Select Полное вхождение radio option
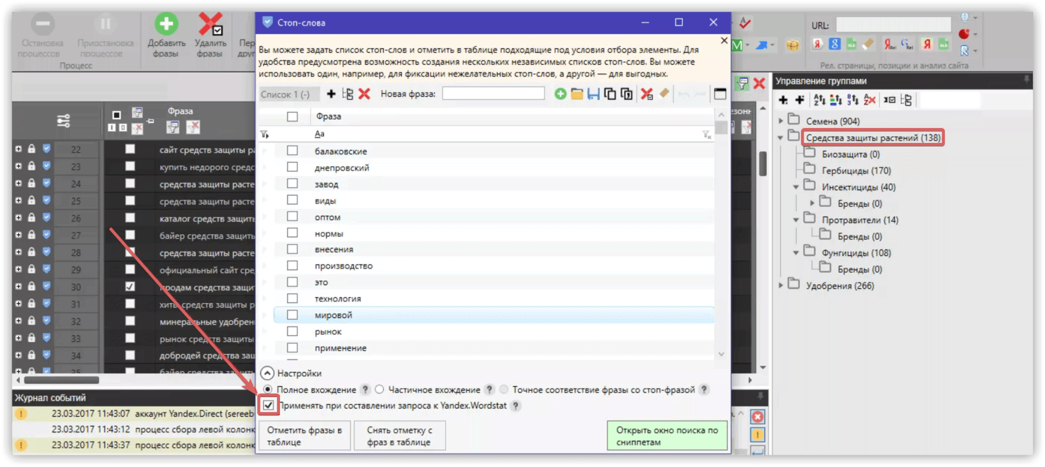 click(267, 389)
